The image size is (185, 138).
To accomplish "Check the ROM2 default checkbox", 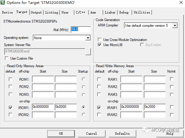I will coord(11,86).
